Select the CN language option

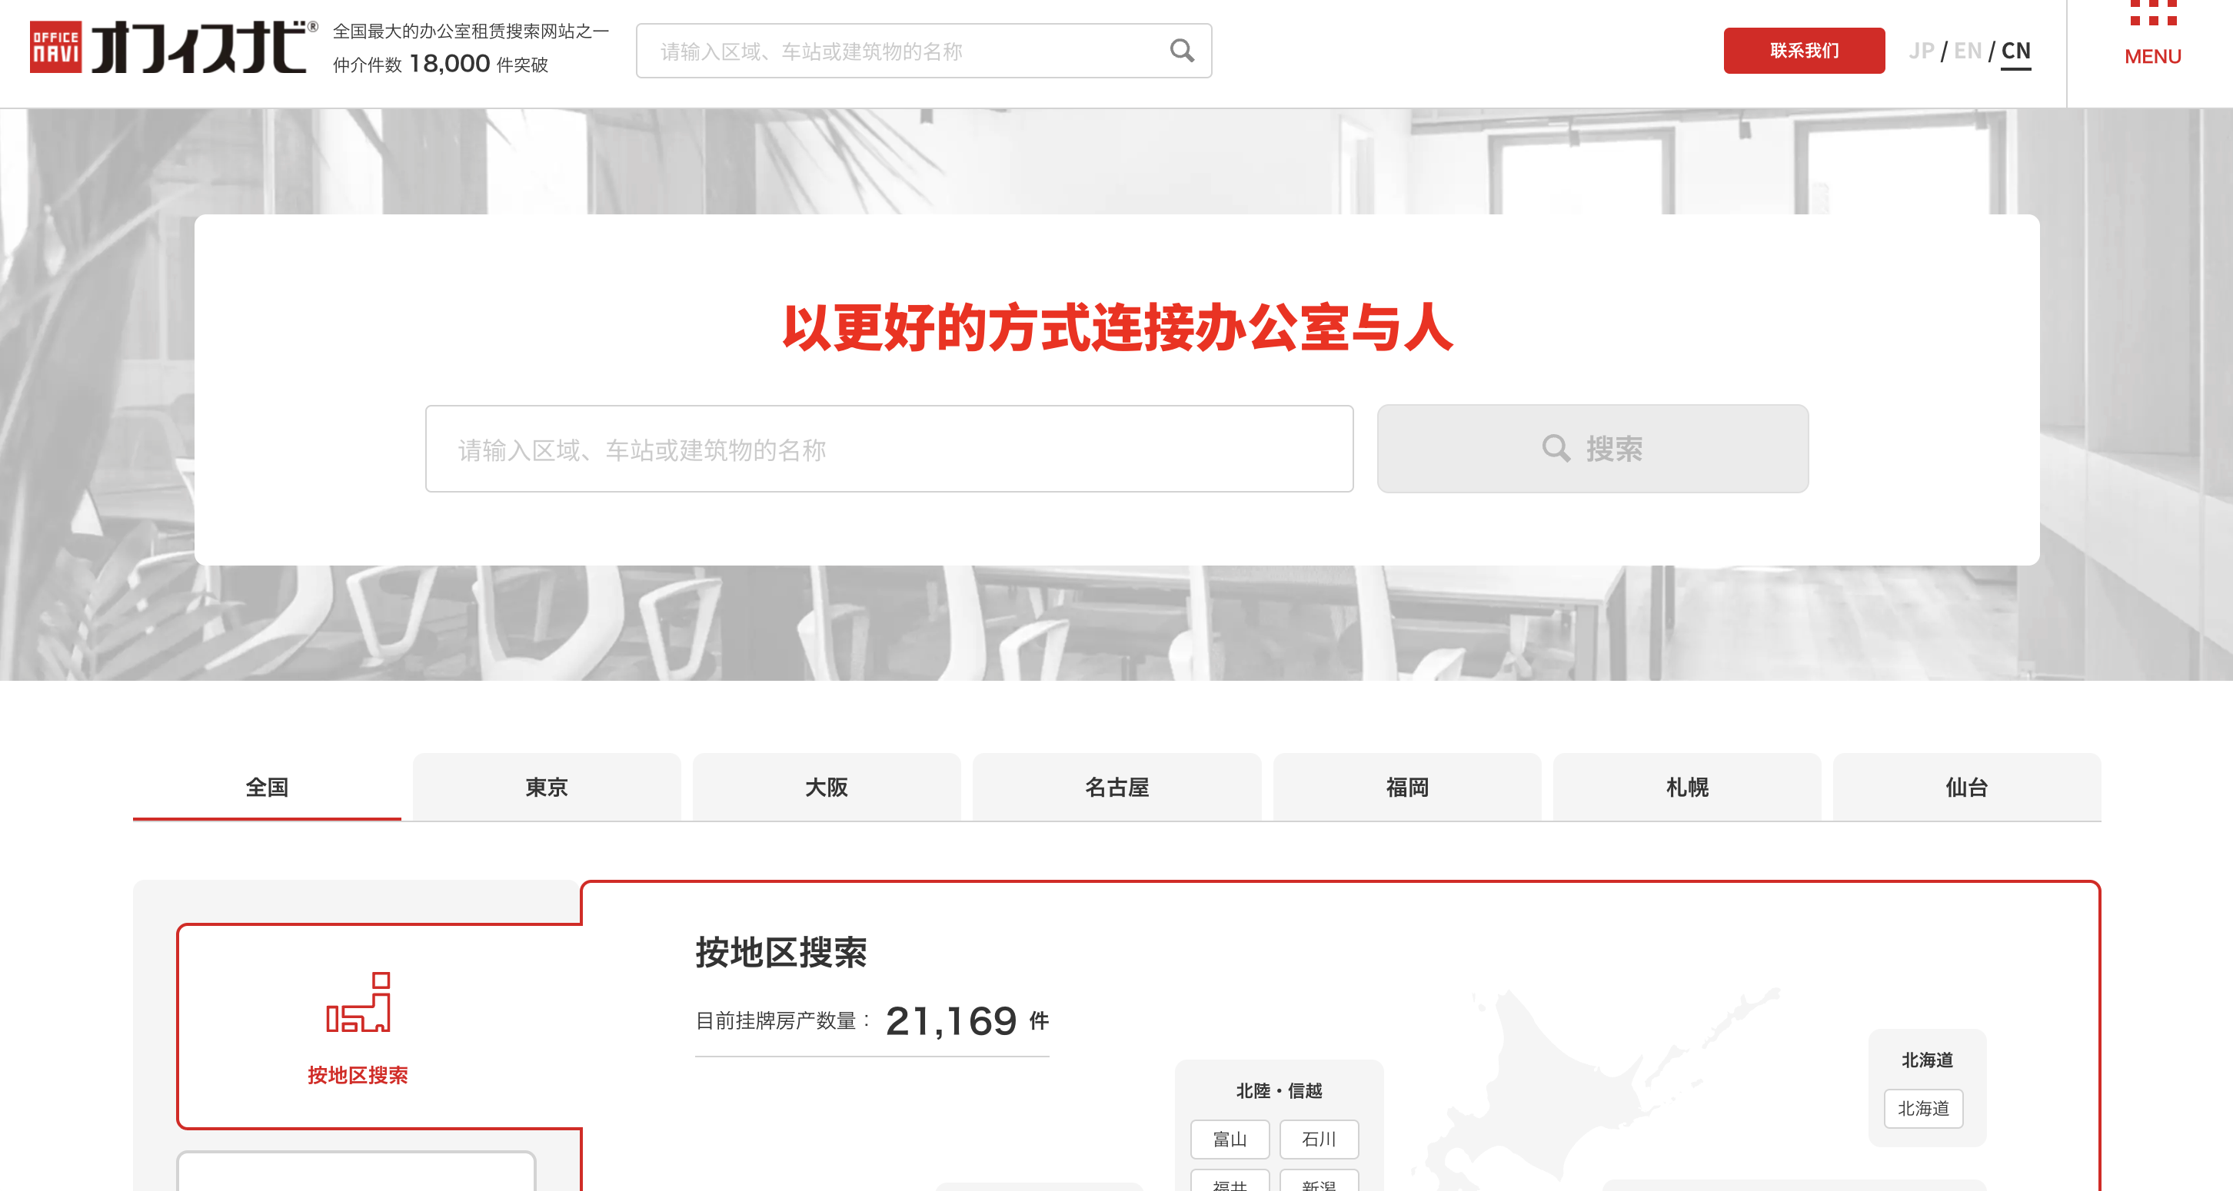coord(2015,50)
